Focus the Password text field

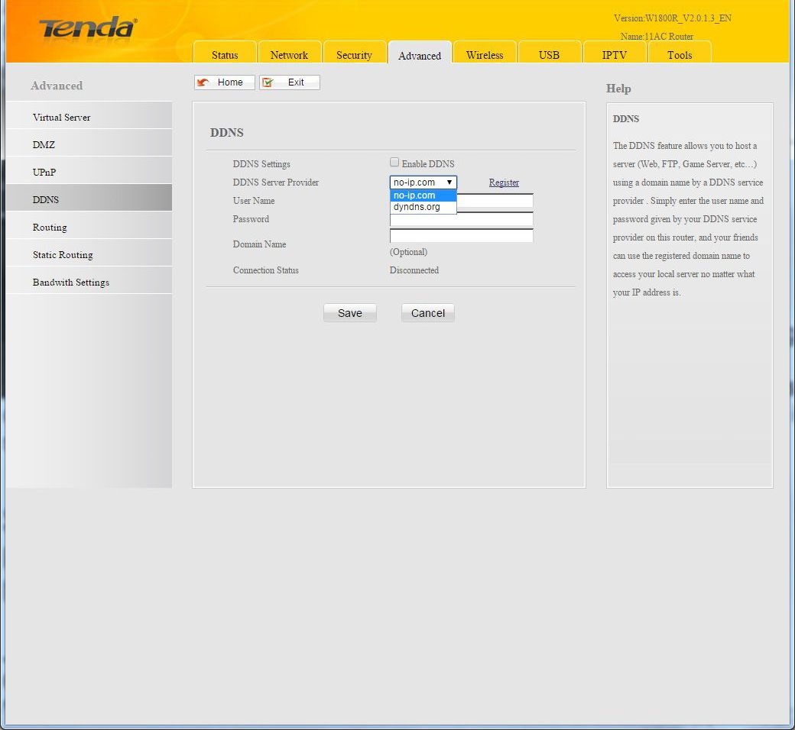point(461,220)
